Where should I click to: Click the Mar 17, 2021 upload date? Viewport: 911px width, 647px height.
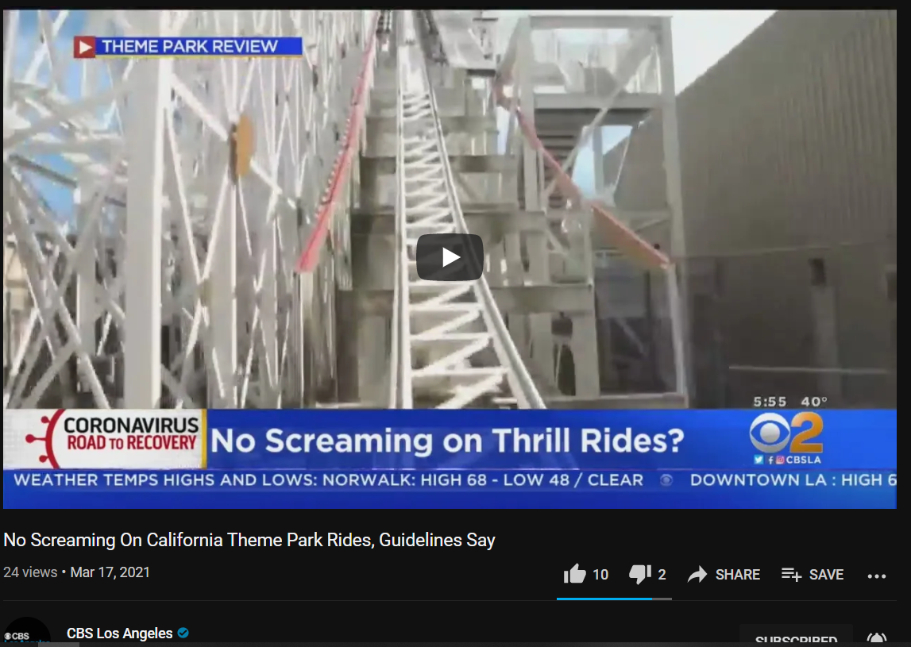pyautogui.click(x=110, y=572)
